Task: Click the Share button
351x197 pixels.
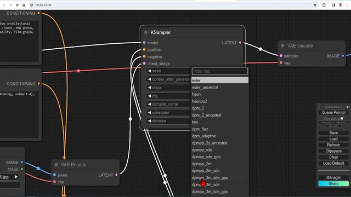Action: pos(333,184)
